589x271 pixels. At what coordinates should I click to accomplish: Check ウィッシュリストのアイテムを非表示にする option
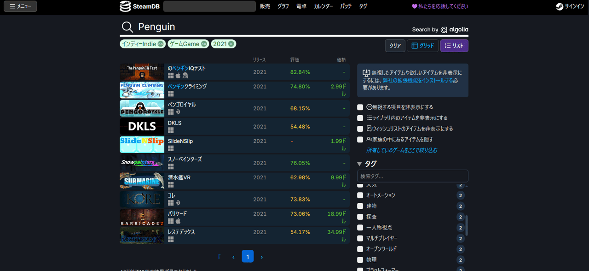(x=360, y=129)
